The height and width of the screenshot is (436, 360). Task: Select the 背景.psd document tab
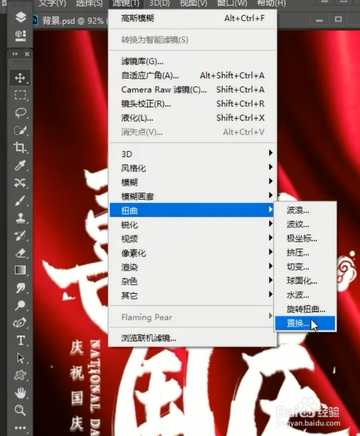pos(70,21)
